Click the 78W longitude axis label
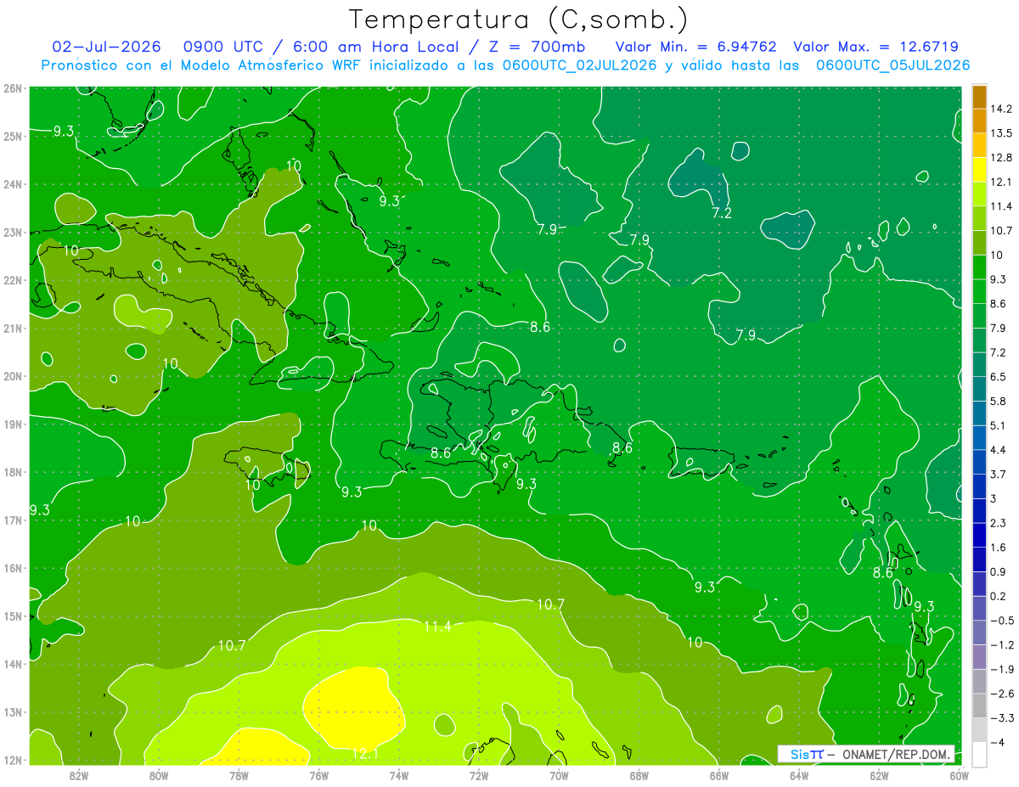The height and width of the screenshot is (787, 1019). coord(239,775)
